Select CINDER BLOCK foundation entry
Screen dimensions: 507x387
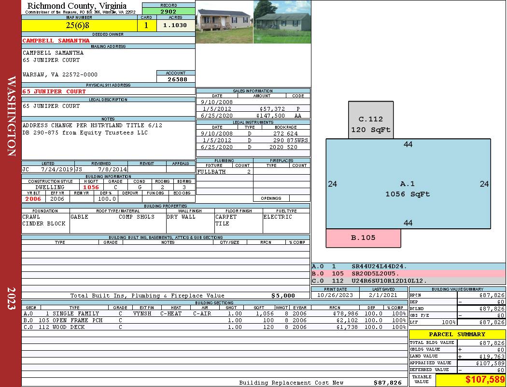click(44, 223)
